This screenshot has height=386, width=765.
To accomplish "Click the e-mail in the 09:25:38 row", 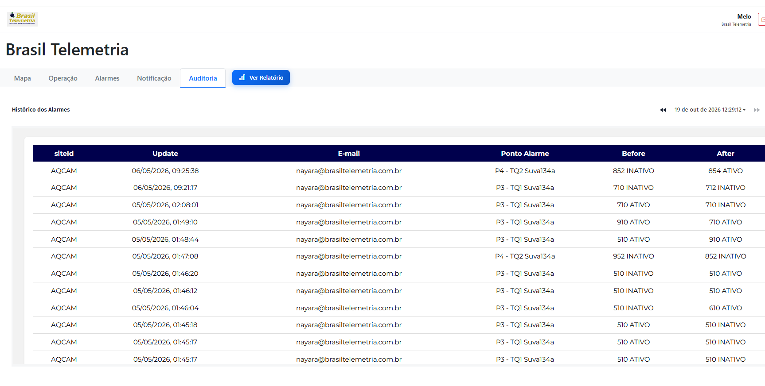I will pos(349,171).
